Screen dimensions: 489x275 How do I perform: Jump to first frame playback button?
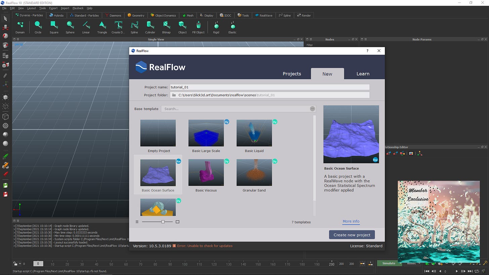[x=427, y=271]
